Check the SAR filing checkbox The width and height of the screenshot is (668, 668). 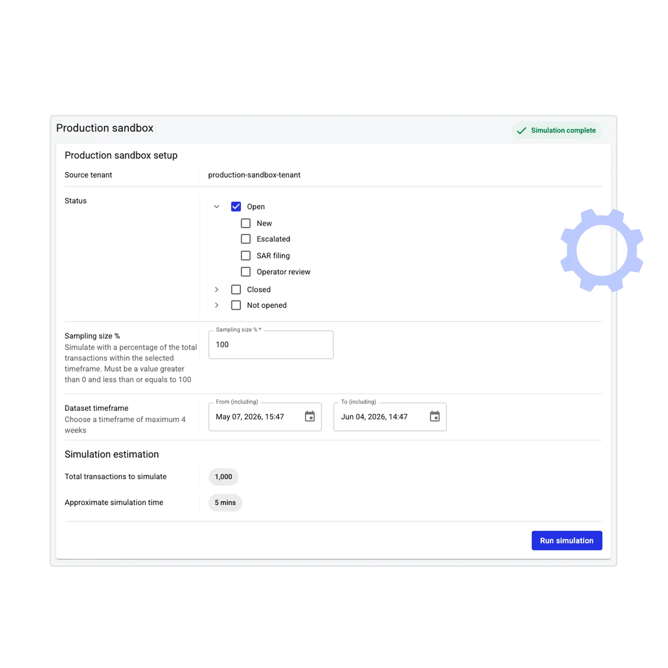pos(246,256)
